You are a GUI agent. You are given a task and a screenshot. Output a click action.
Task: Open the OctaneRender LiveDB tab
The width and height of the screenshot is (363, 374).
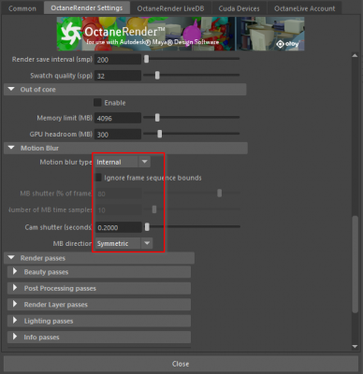coord(170,8)
